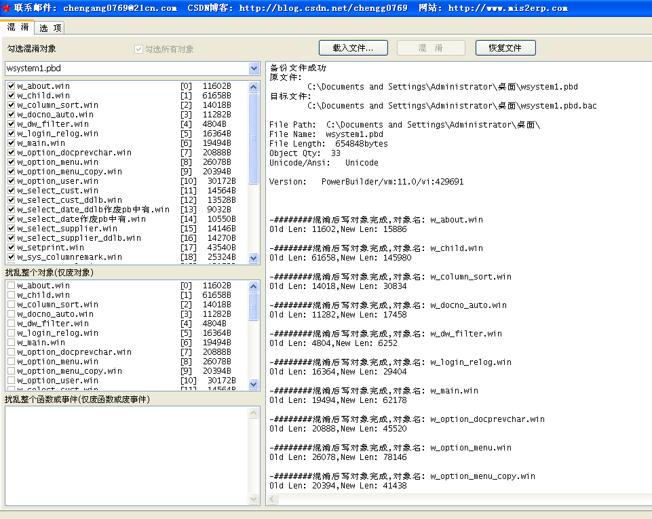Click the File Length: 654848bytes log line
The width and height of the screenshot is (652, 519).
click(x=328, y=144)
